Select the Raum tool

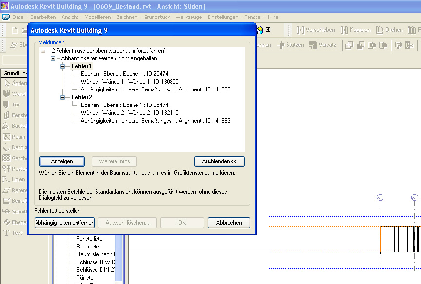coord(15,137)
